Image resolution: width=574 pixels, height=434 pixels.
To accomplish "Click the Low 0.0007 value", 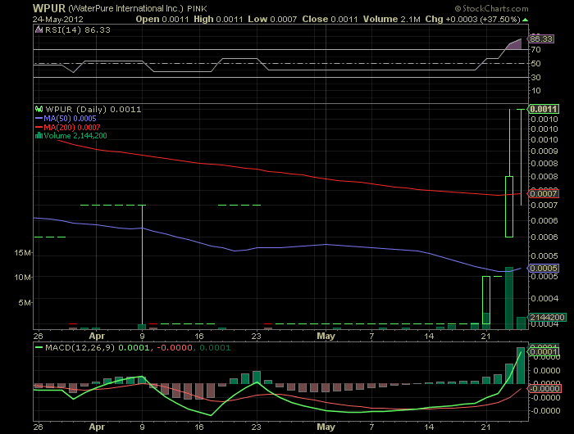I will pos(272,20).
